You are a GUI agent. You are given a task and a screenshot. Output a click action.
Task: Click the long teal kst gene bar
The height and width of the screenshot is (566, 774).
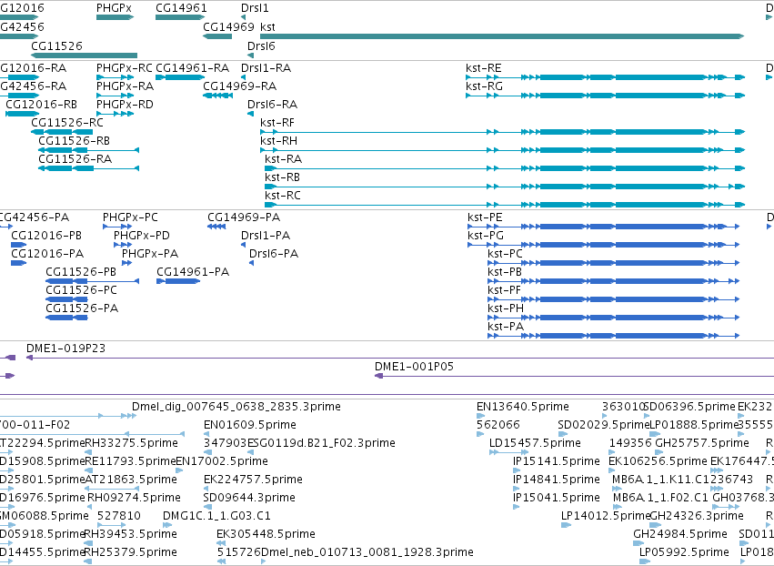pyautogui.click(x=502, y=36)
